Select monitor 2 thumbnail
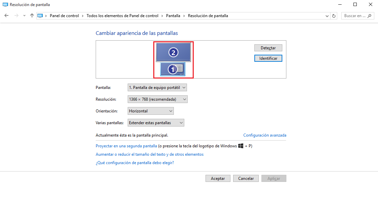378x198 pixels. point(173,52)
